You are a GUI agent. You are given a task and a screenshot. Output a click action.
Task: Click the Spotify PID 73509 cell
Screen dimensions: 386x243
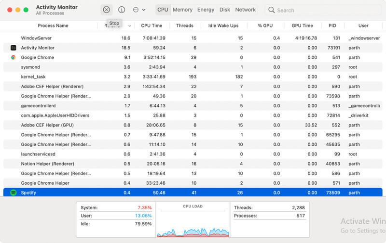coord(333,192)
